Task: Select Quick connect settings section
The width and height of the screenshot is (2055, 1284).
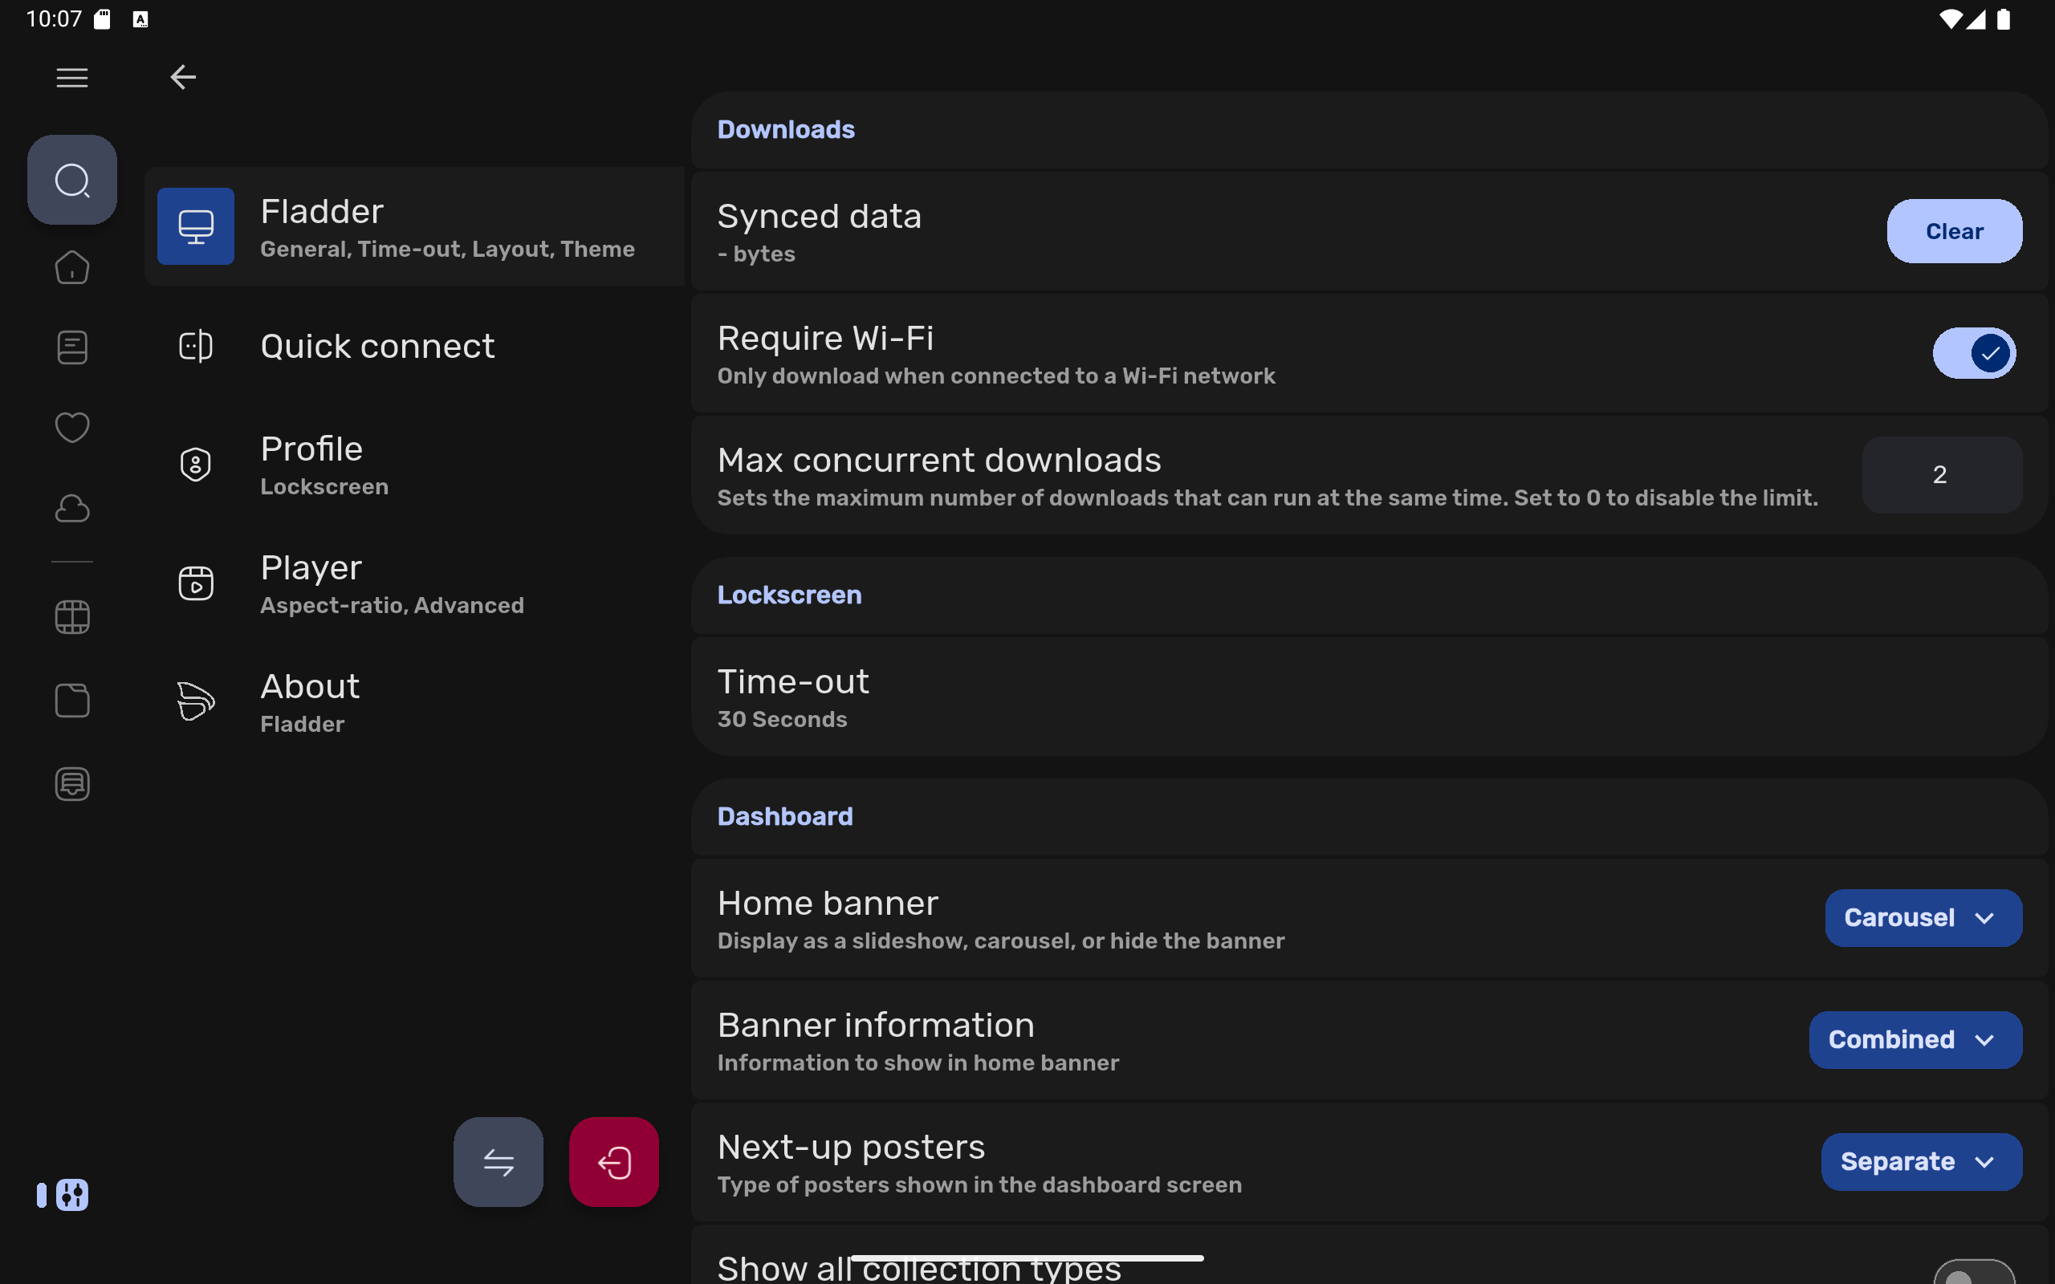Action: click(377, 347)
